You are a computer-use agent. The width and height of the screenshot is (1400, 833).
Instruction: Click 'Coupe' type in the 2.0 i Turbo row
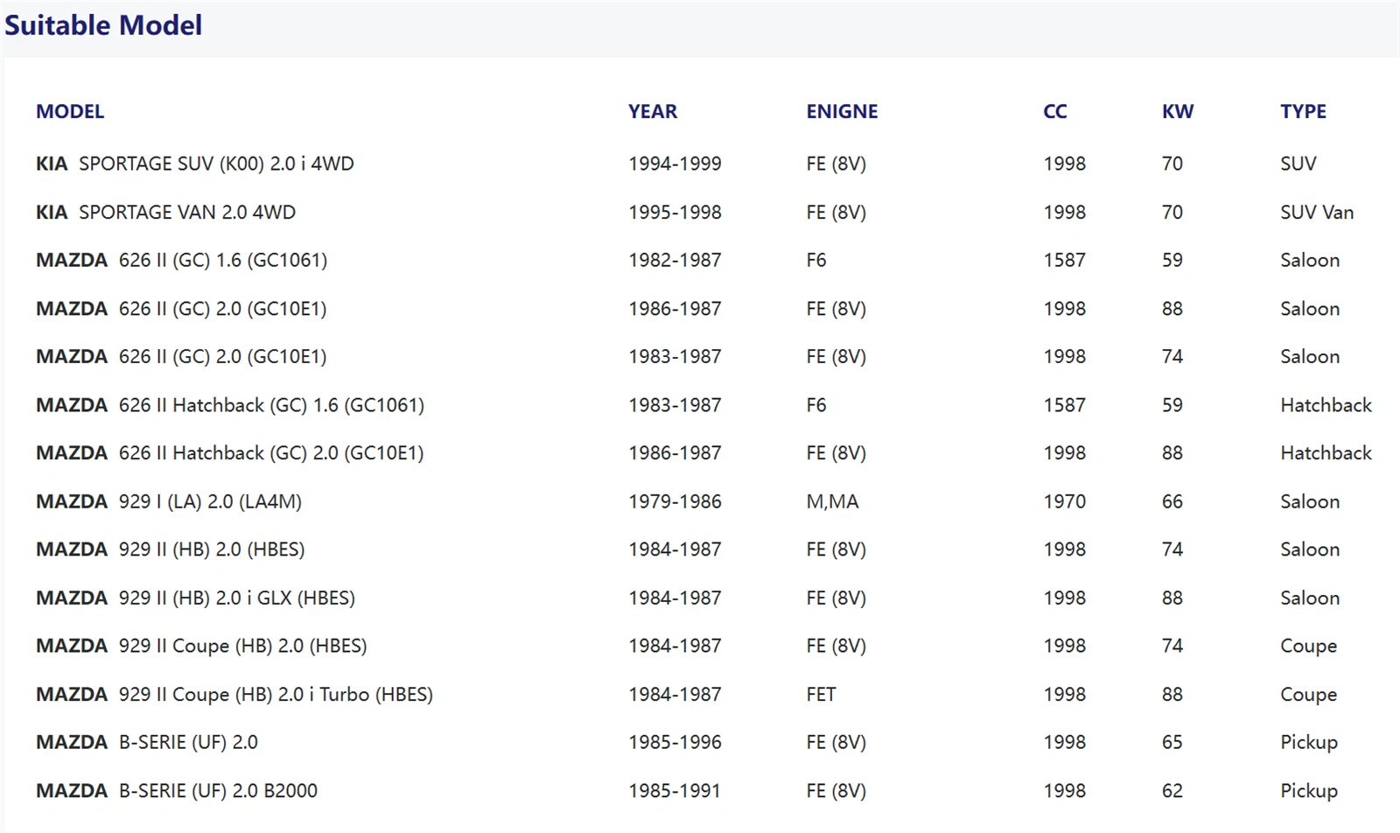tap(1308, 695)
